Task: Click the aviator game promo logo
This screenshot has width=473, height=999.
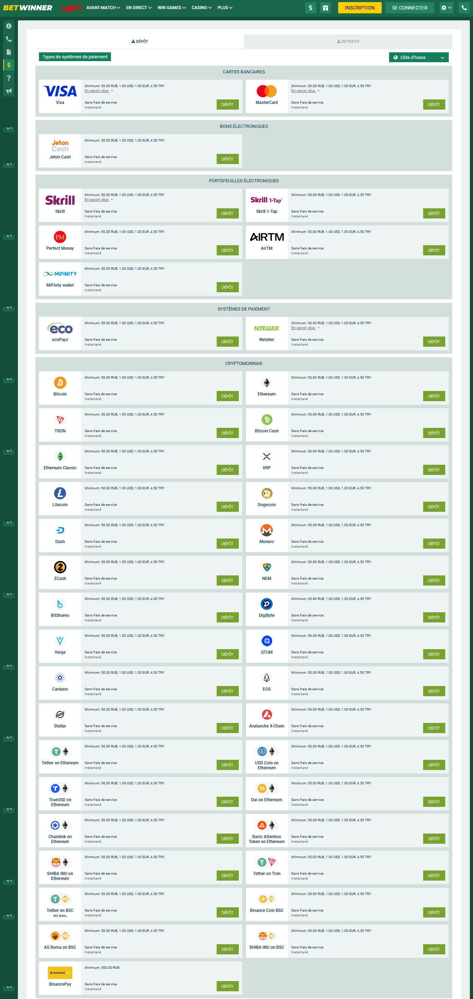Action: 72,7
